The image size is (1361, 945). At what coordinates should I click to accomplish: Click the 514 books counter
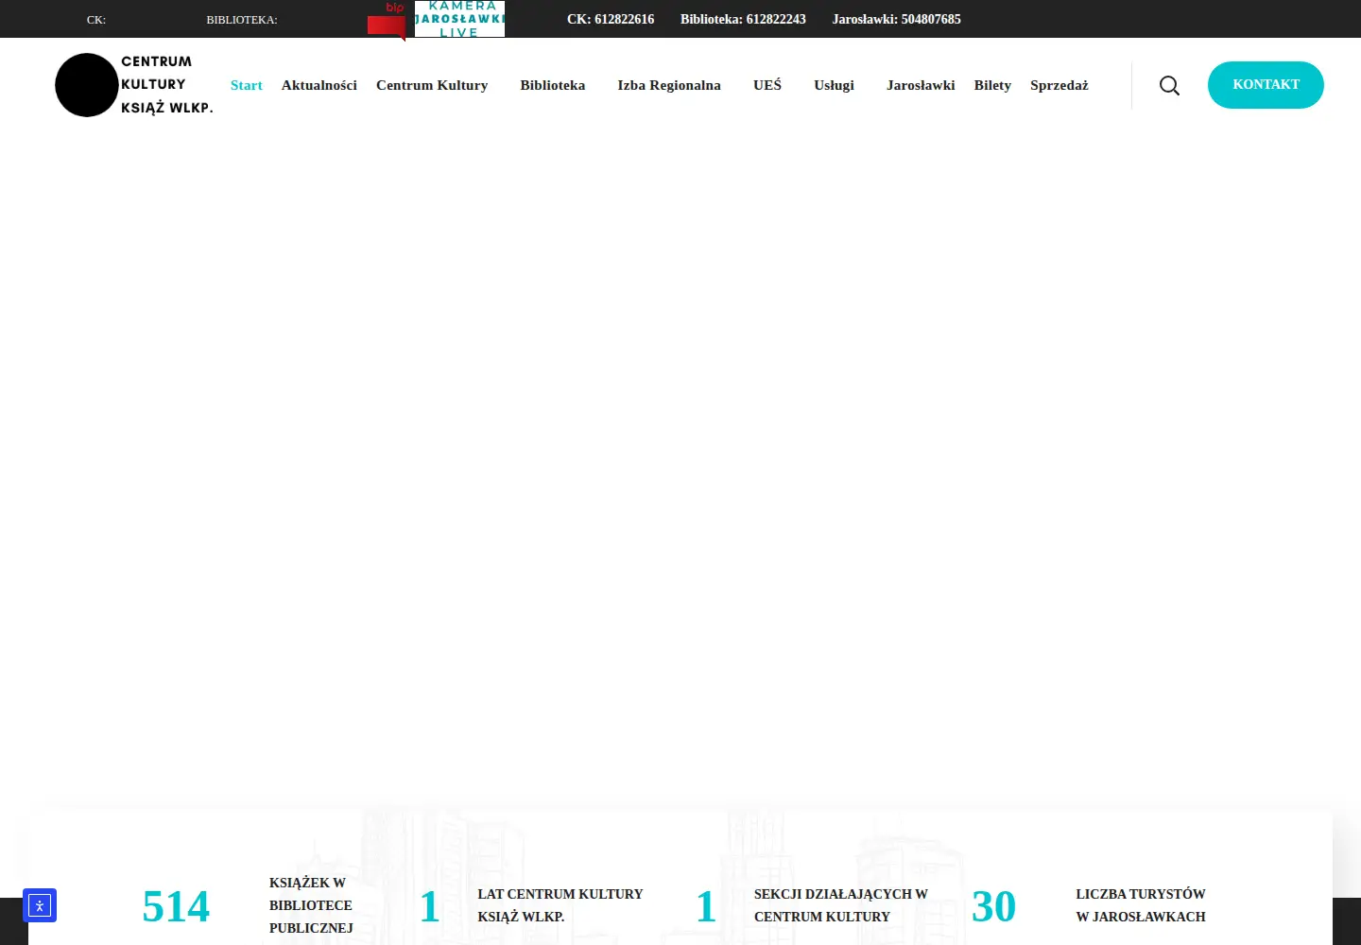(x=176, y=906)
